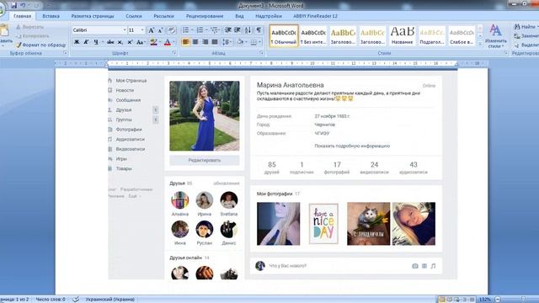Open Рецензирование tab
The height and width of the screenshot is (303, 539).
(x=205, y=16)
